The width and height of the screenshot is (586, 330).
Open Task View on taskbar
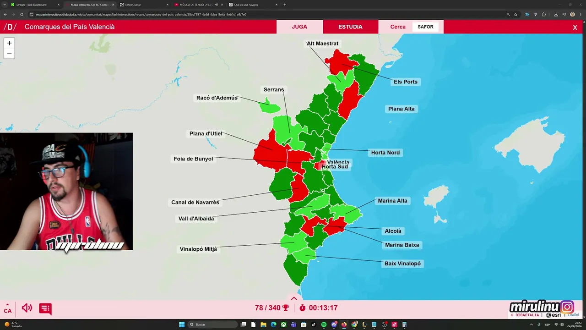(244, 324)
